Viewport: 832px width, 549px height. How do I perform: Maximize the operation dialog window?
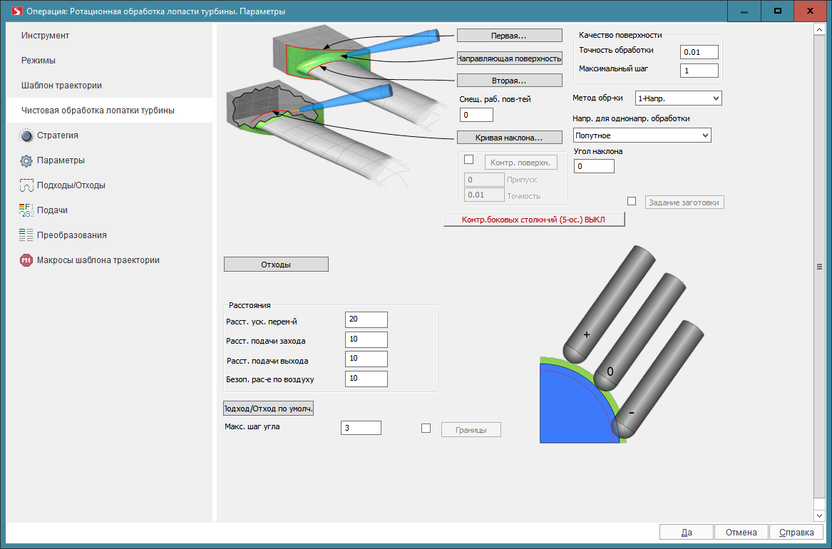(777, 11)
